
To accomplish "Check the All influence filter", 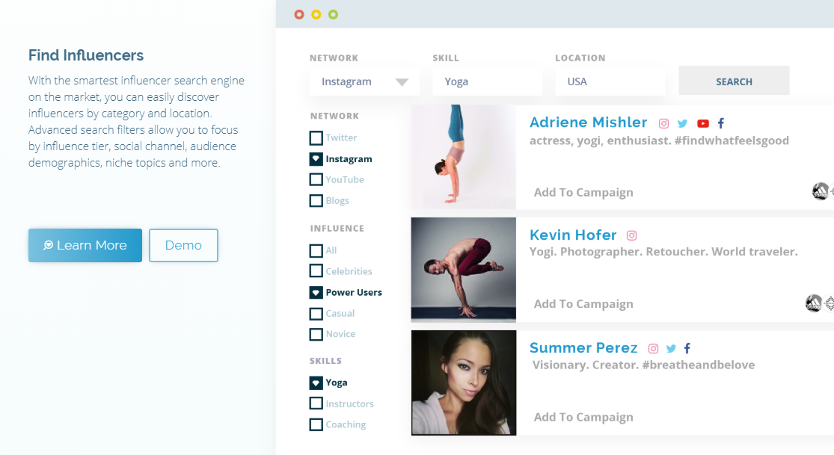I will (x=316, y=251).
